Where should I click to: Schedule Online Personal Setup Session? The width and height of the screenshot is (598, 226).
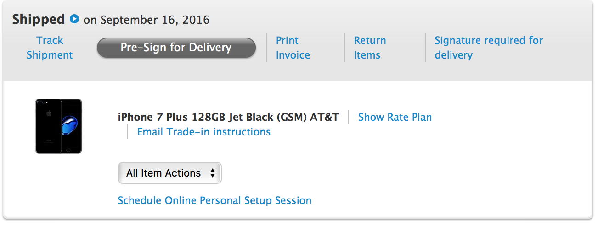(x=214, y=200)
